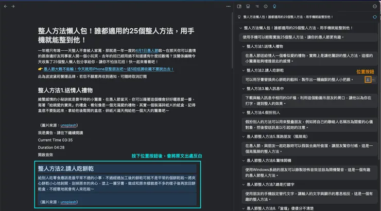Click the highlighted 餅乾 paragraph in editor
This screenshot has height=211, width=381.
tap(117, 183)
